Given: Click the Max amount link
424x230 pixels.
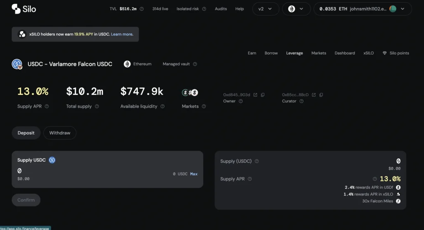Looking at the screenshot, I should (194, 174).
